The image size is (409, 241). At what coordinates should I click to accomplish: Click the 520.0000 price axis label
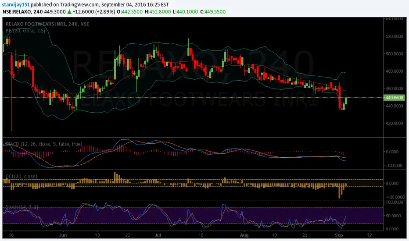coord(394,36)
